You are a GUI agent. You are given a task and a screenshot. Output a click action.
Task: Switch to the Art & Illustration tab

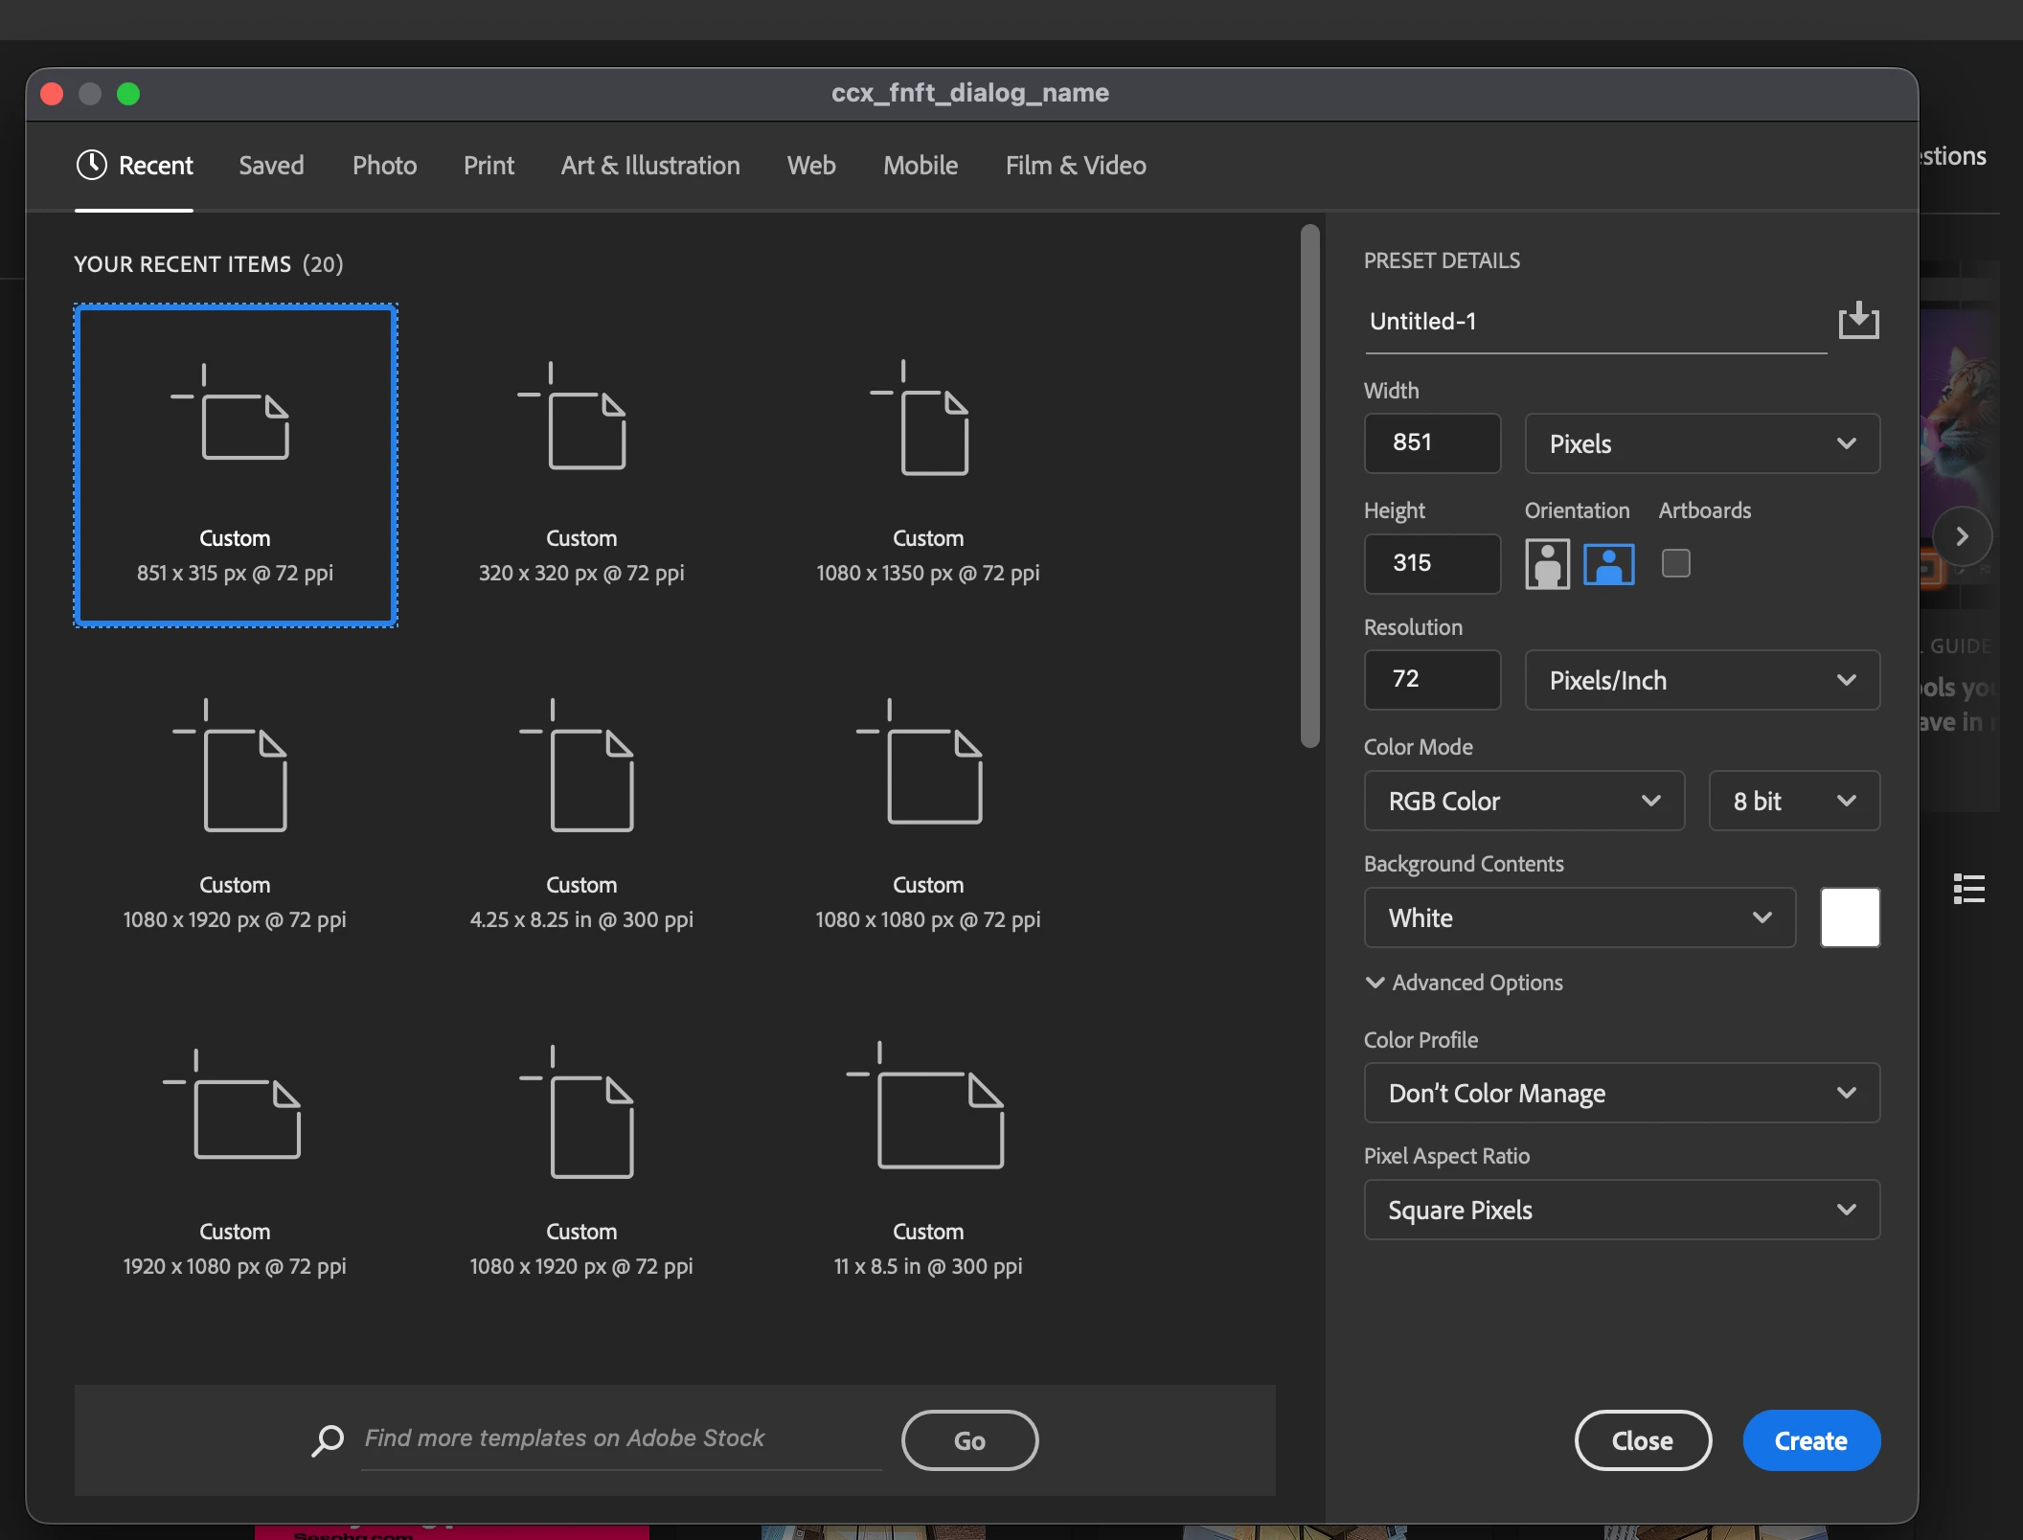coord(650,166)
